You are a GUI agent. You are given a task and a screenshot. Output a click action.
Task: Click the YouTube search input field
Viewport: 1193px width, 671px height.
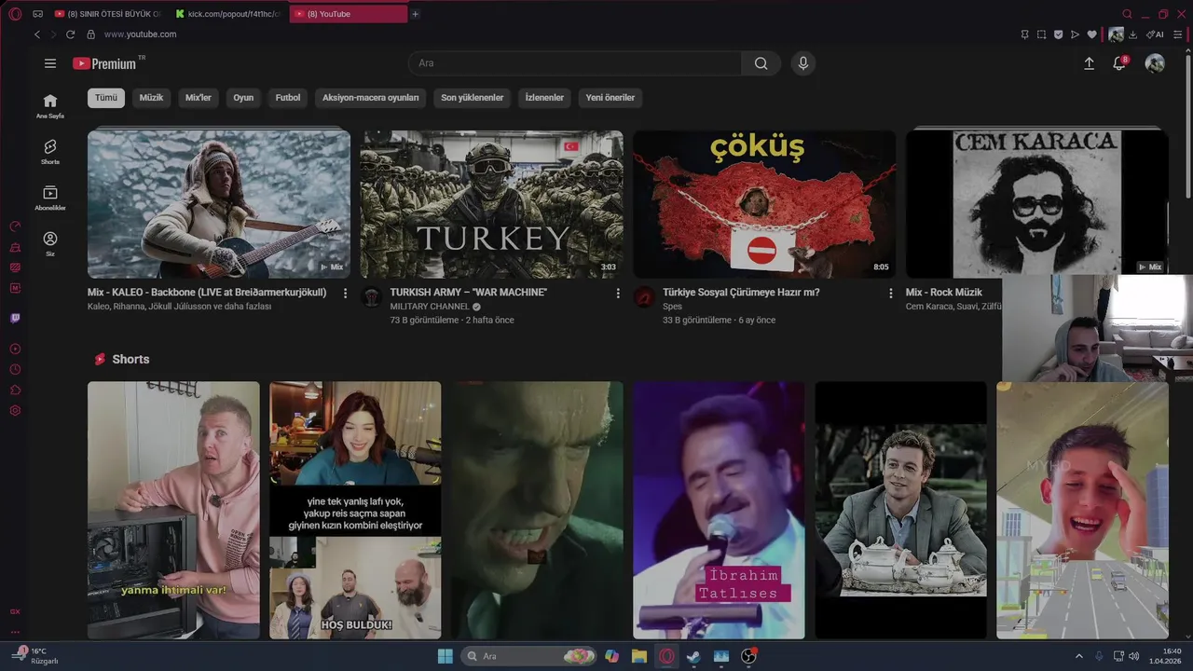(575, 63)
